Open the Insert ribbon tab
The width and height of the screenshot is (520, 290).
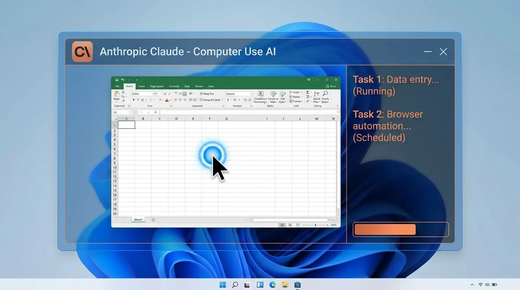coord(141,86)
